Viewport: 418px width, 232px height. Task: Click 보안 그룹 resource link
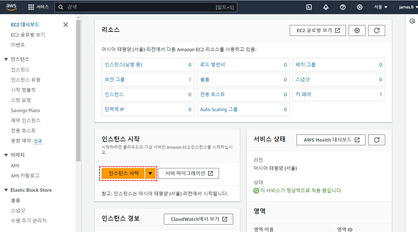(x=115, y=80)
